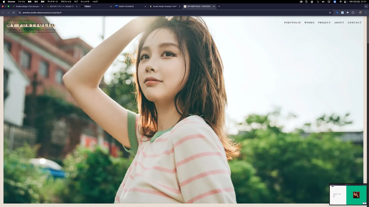Open the Time Machine menu bar icon
The width and height of the screenshot is (369, 207).
click(318, 2)
